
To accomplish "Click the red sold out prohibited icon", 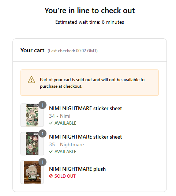I will click(x=51, y=176).
